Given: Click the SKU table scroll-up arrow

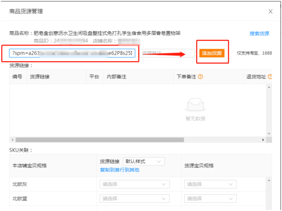Looking at the screenshot, I should point(269,181).
